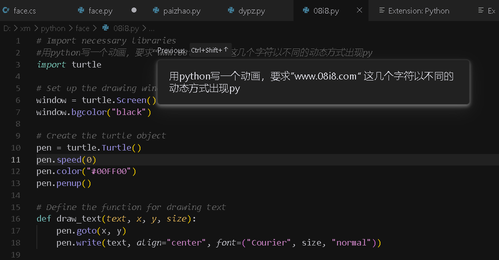Open the '...' breadcrumb symbol picker

[x=151, y=28]
